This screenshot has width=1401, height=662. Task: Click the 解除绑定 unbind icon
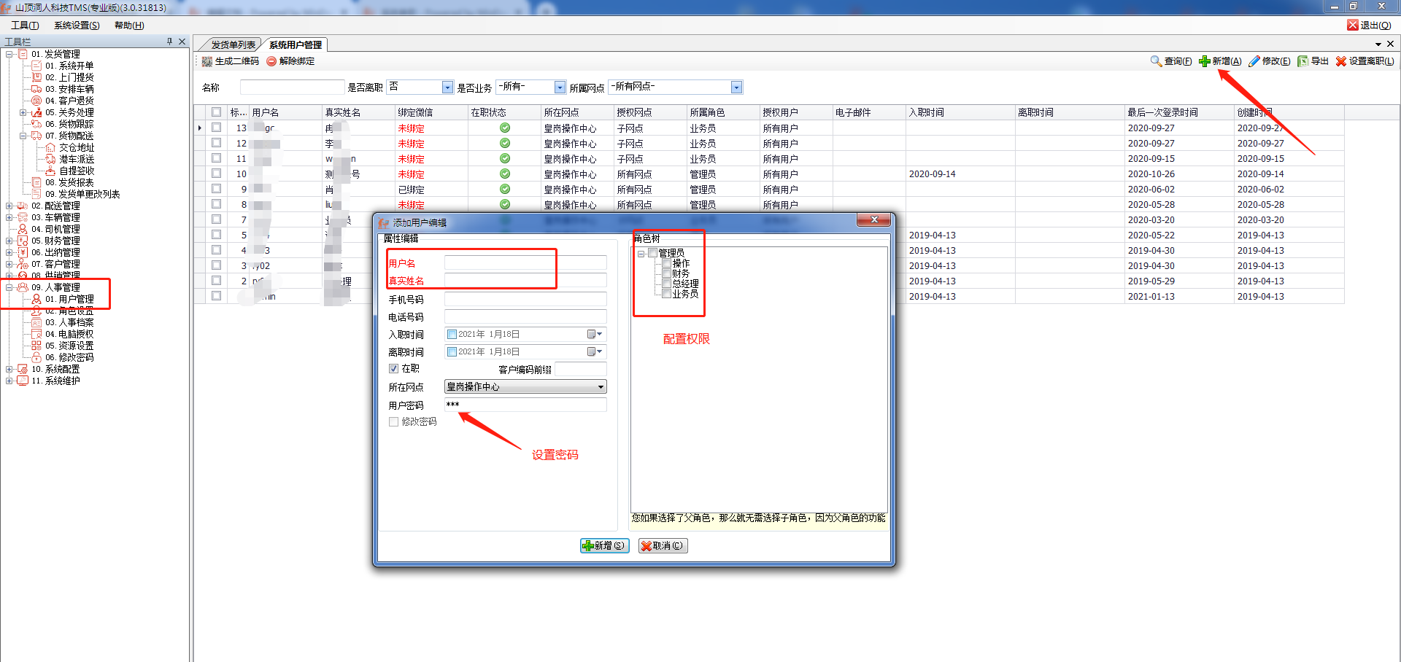point(271,61)
